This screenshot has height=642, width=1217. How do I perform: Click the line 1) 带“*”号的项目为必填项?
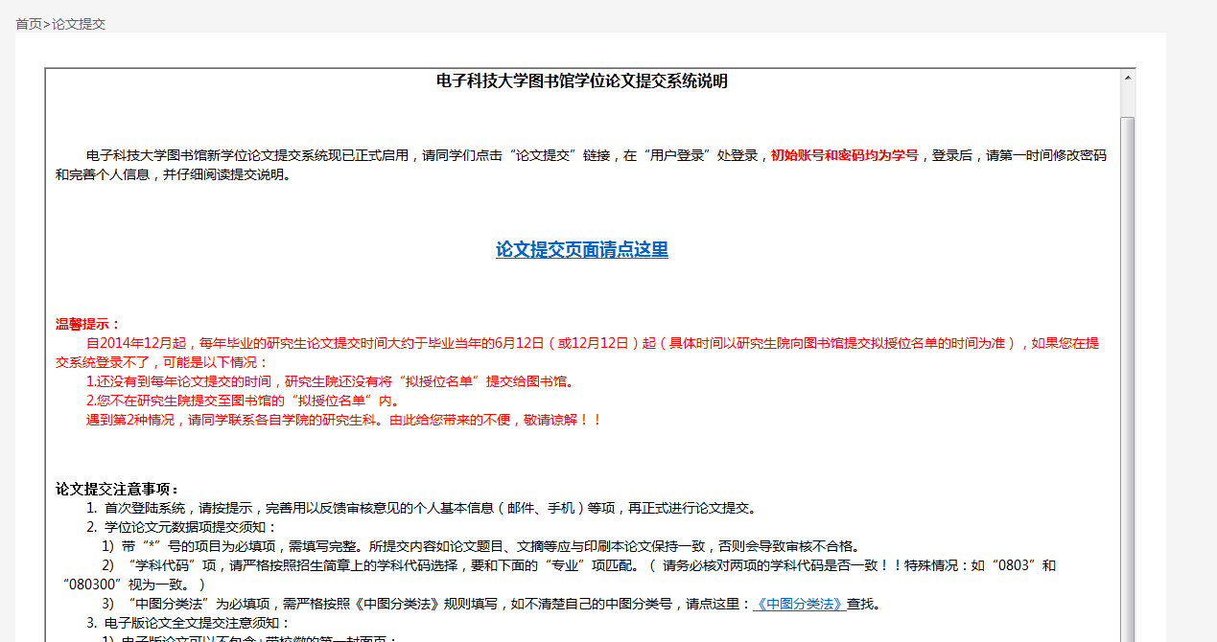pyautogui.click(x=481, y=546)
